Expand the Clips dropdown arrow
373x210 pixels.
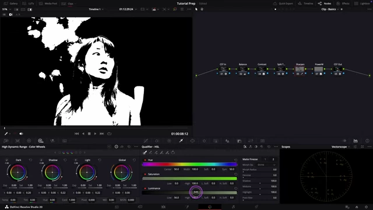pyautogui.click(x=75, y=3)
